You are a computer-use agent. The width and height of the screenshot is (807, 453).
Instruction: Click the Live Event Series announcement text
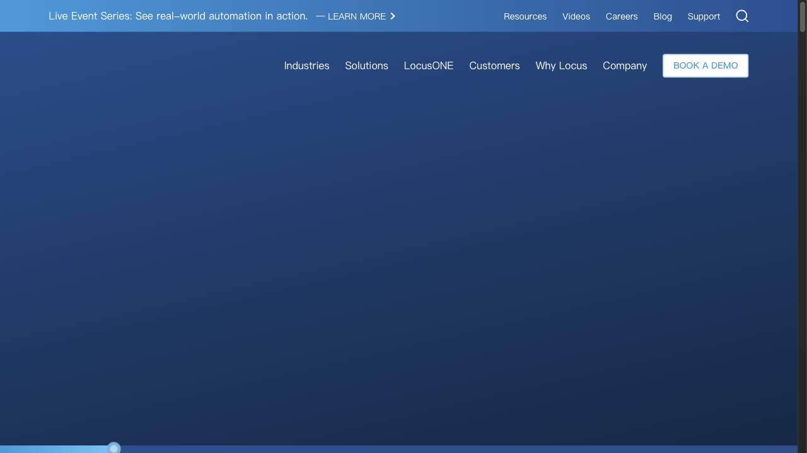[178, 16]
